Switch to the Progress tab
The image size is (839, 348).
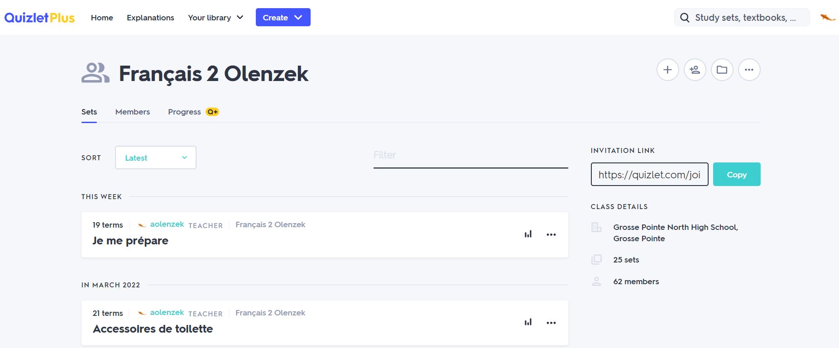(184, 112)
